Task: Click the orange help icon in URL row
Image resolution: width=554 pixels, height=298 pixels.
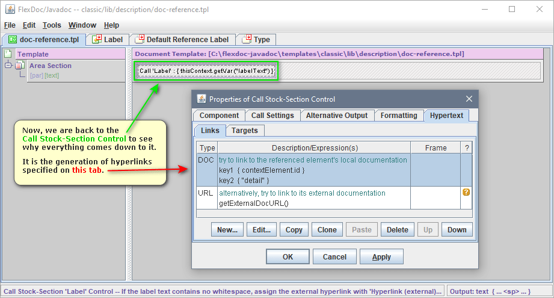Action: (466, 193)
